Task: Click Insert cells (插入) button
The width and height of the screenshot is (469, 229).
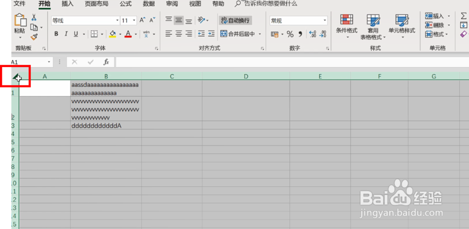Action: (x=438, y=16)
